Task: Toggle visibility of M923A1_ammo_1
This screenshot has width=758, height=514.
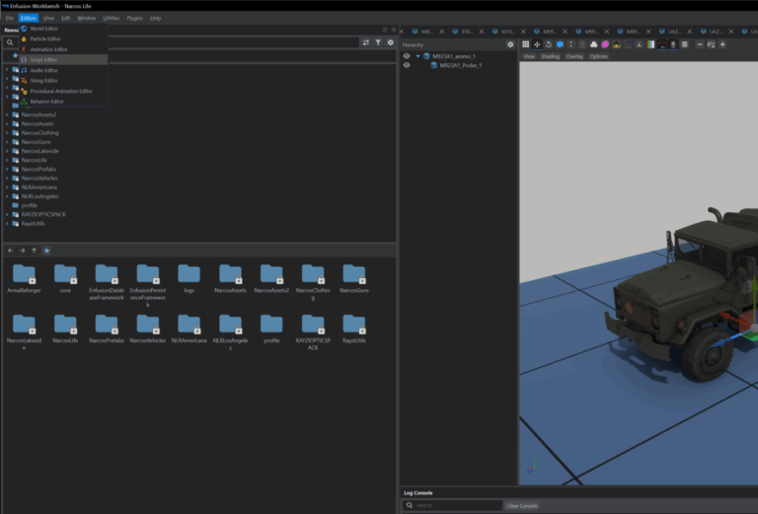Action: (406, 56)
